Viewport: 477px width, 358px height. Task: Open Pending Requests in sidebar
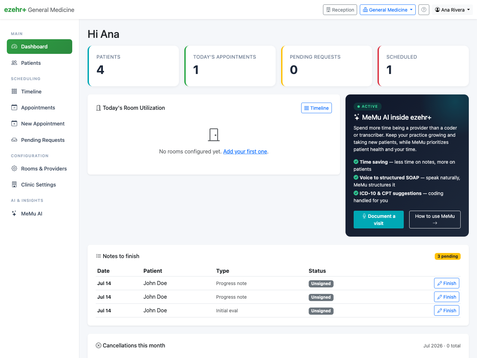(40, 140)
